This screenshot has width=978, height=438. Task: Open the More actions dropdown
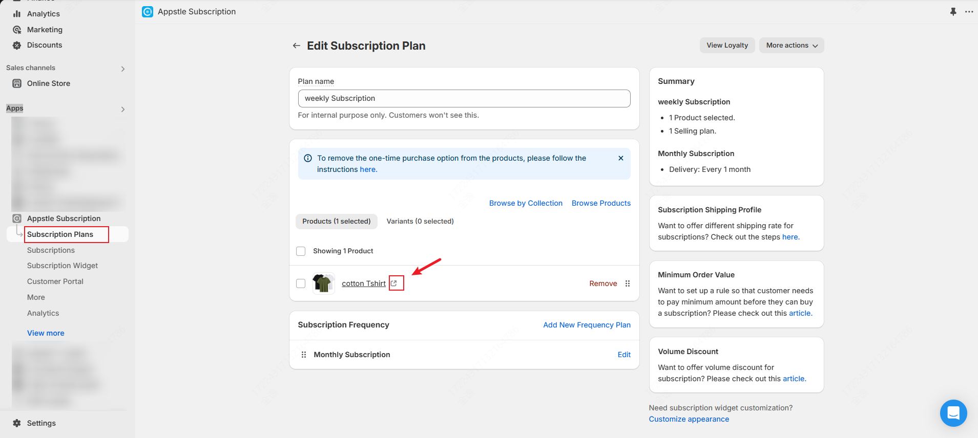click(792, 45)
